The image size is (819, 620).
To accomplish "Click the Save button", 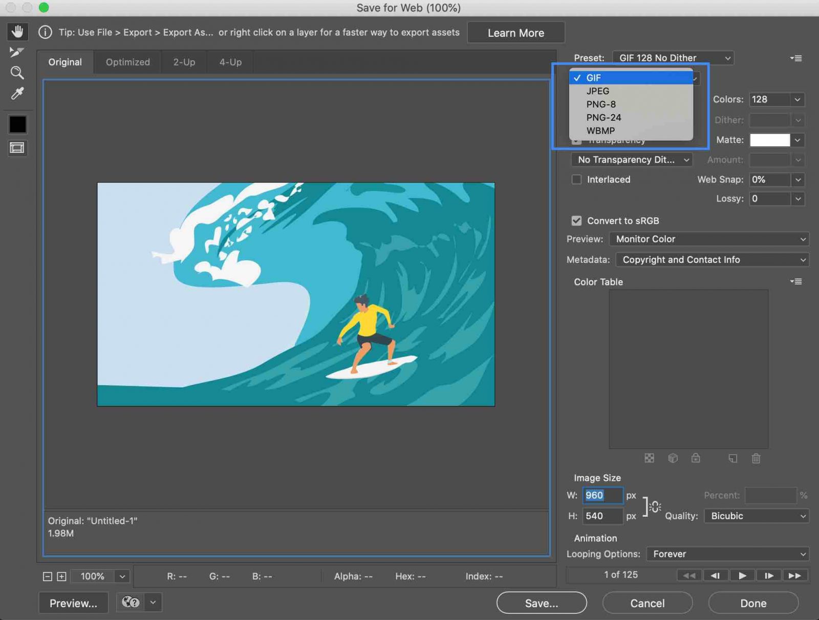I will [x=541, y=603].
